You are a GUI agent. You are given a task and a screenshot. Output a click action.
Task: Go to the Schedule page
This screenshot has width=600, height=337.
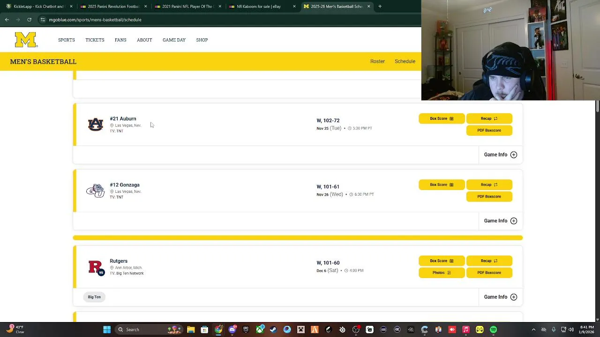(405, 61)
